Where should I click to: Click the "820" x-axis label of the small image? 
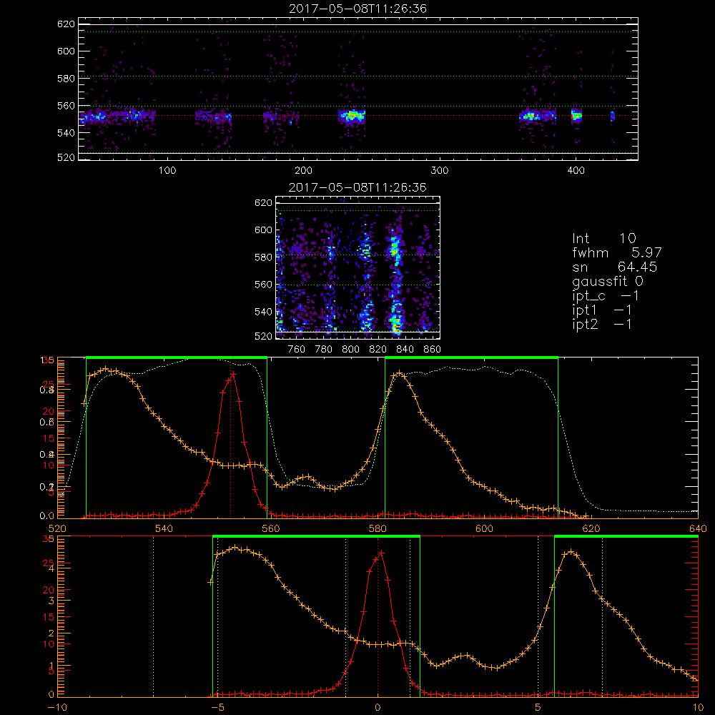pos(378,350)
